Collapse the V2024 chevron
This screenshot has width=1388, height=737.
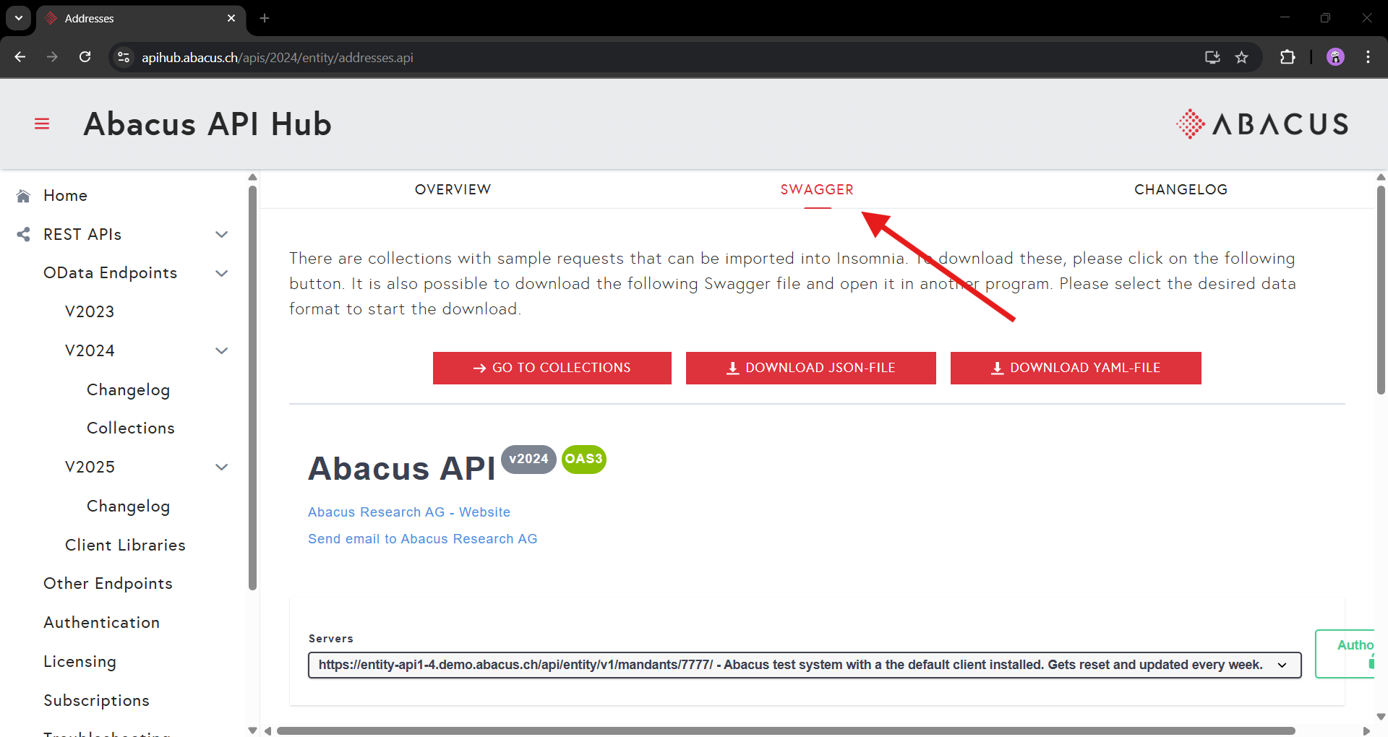(x=222, y=350)
